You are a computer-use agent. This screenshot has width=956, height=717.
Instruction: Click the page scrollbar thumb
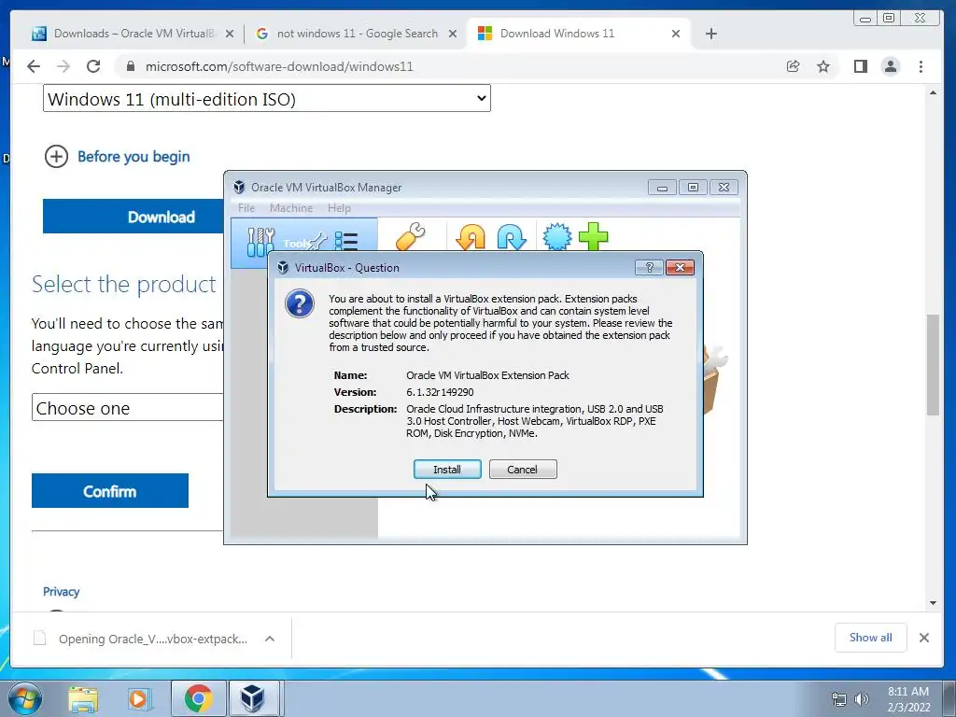pyautogui.click(x=933, y=365)
